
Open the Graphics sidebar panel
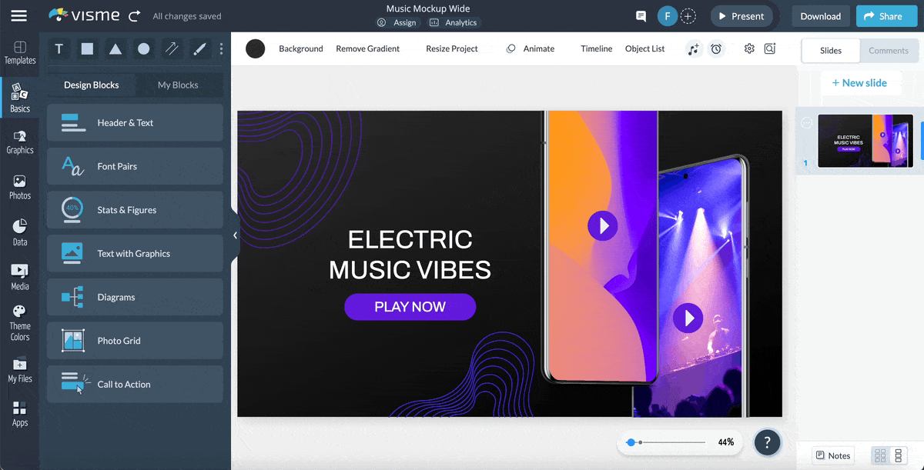click(x=20, y=142)
